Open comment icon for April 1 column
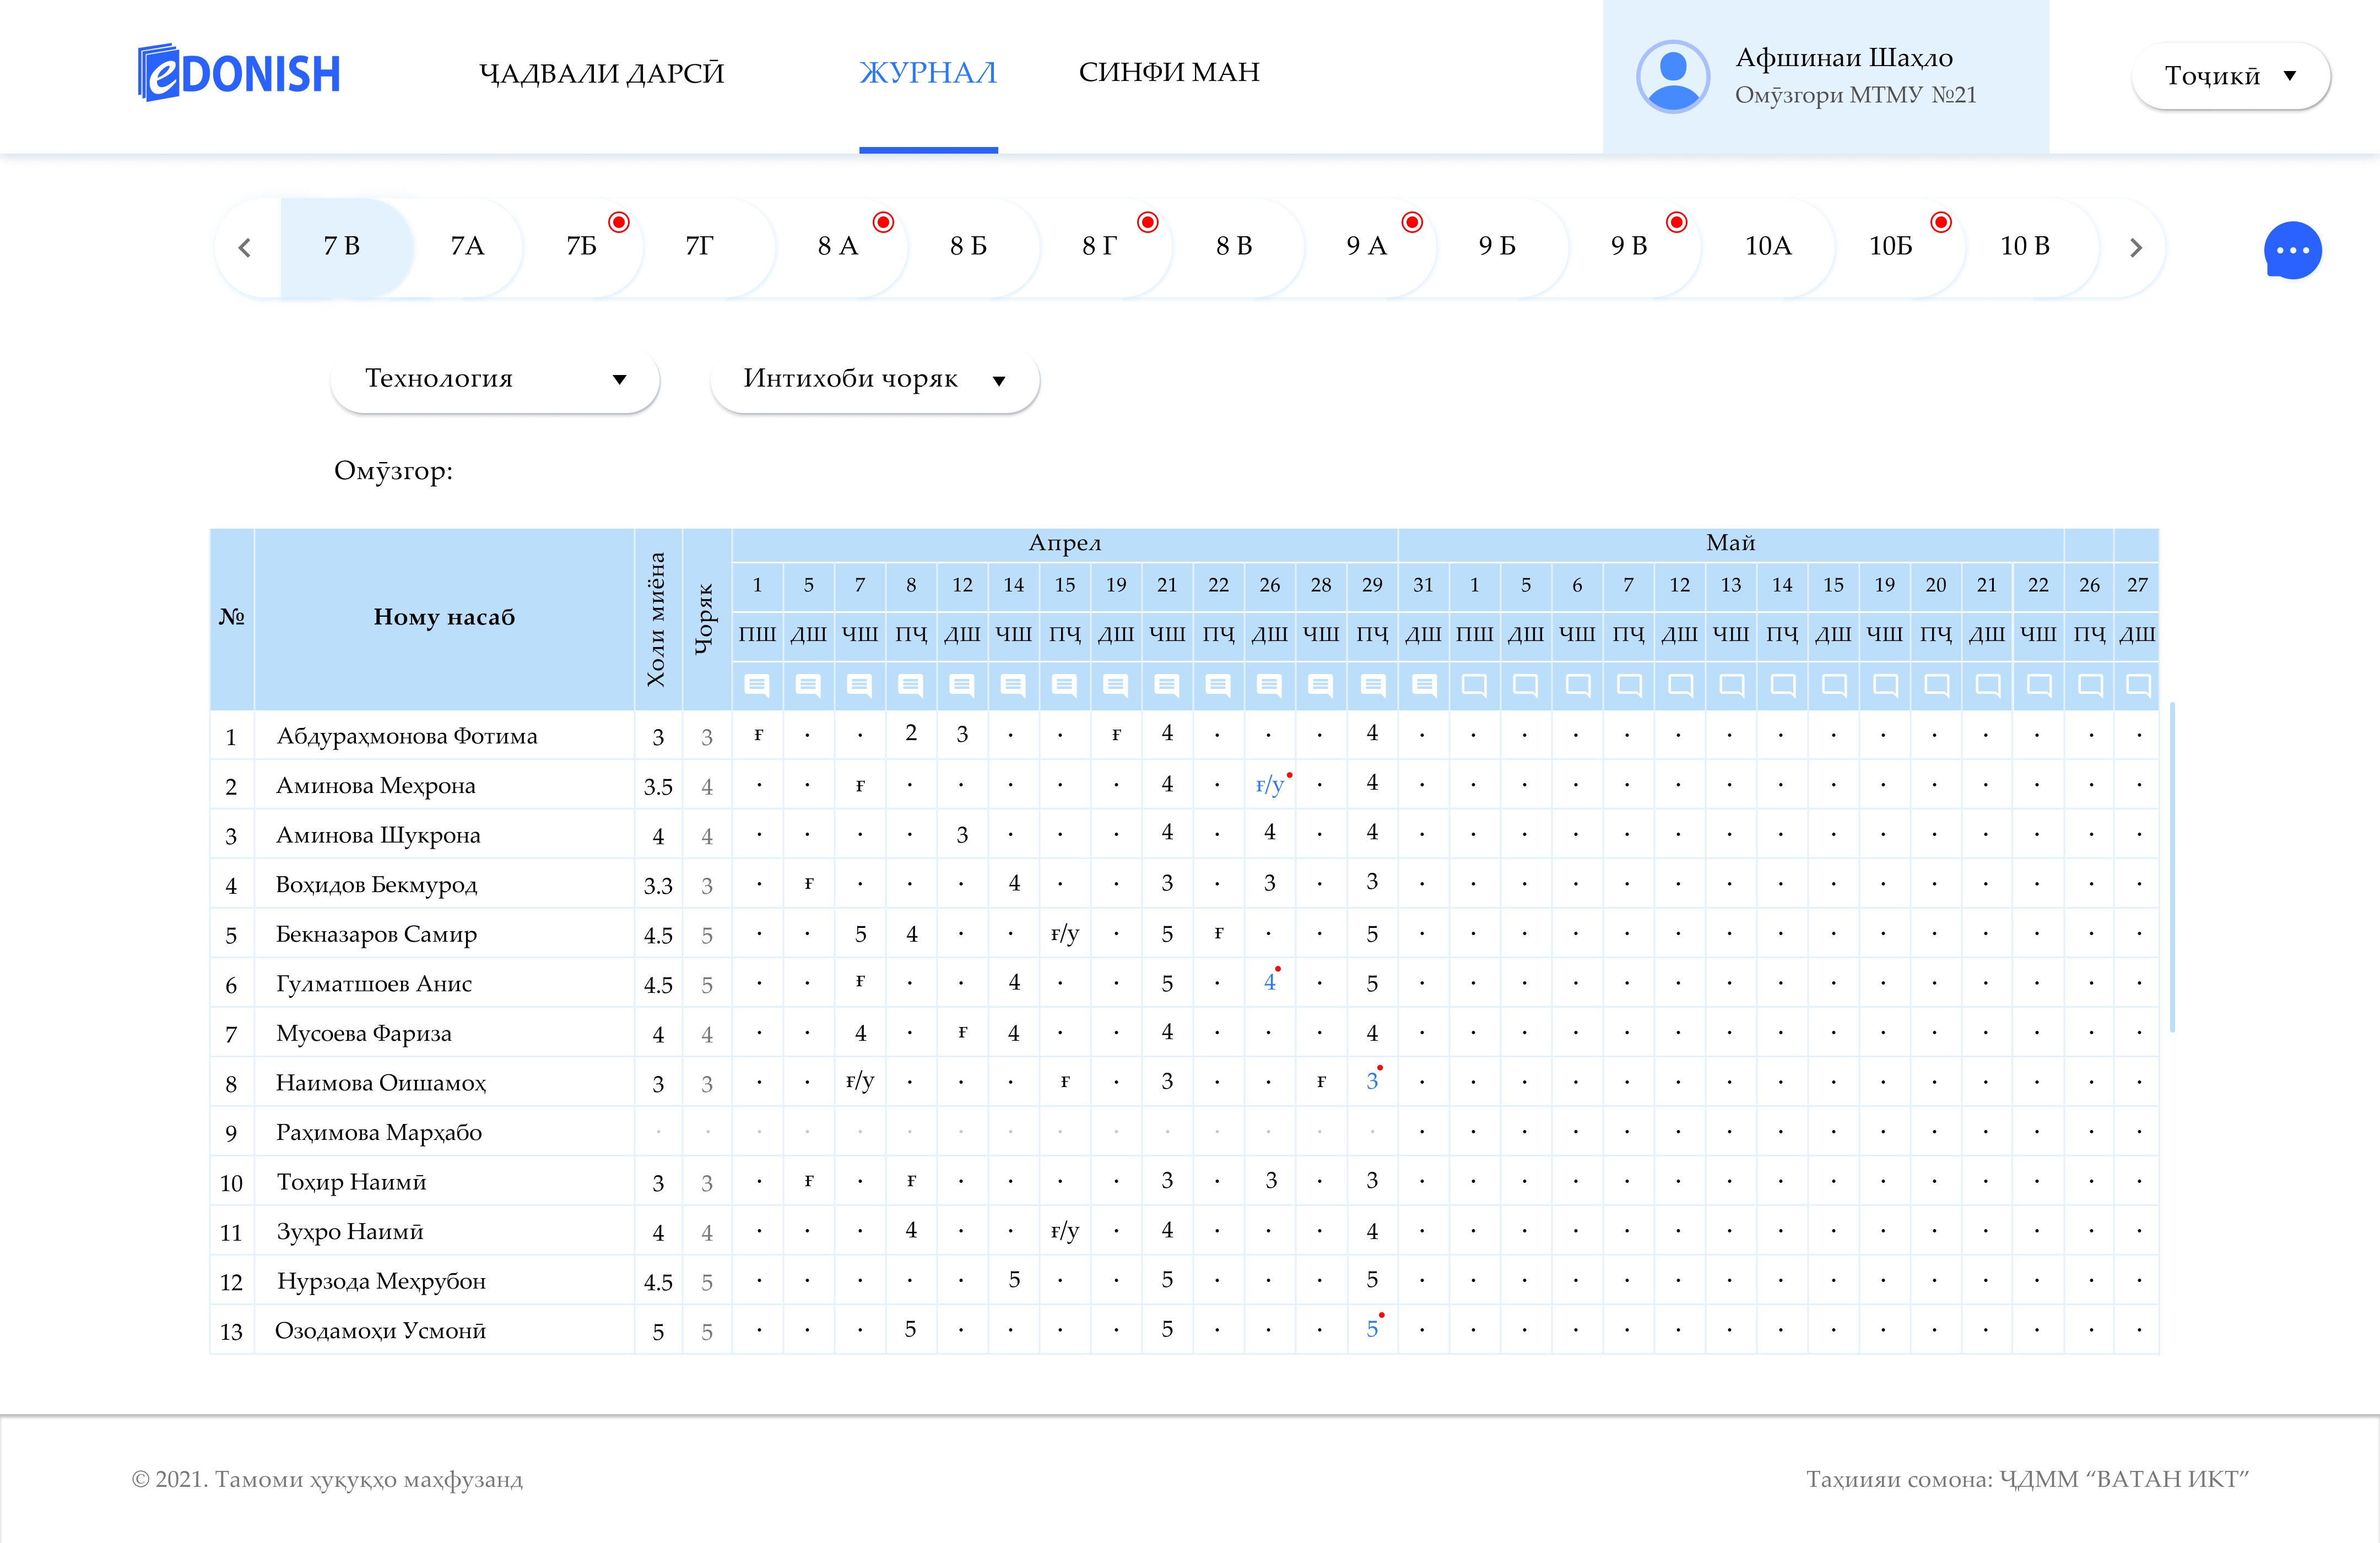This screenshot has width=2380, height=1543. coord(757,686)
